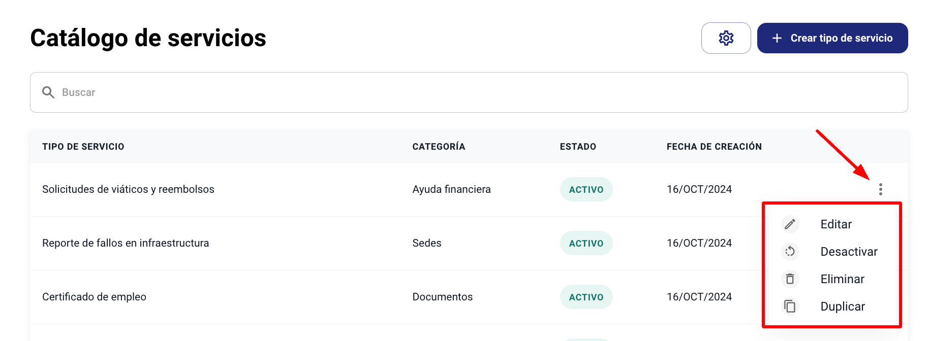Choose Desactivar in the context menu
928x341 pixels.
[849, 252]
